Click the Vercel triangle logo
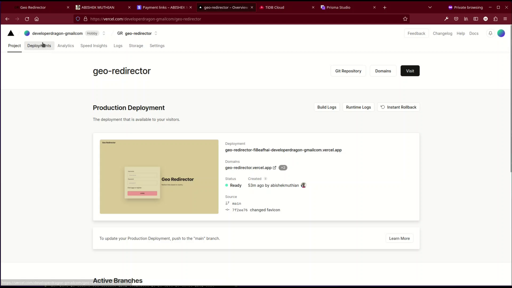The height and width of the screenshot is (288, 512). tap(11, 33)
